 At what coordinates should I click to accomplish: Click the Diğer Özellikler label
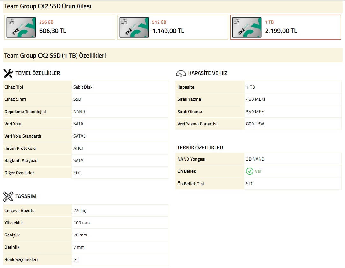[x=19, y=173]
